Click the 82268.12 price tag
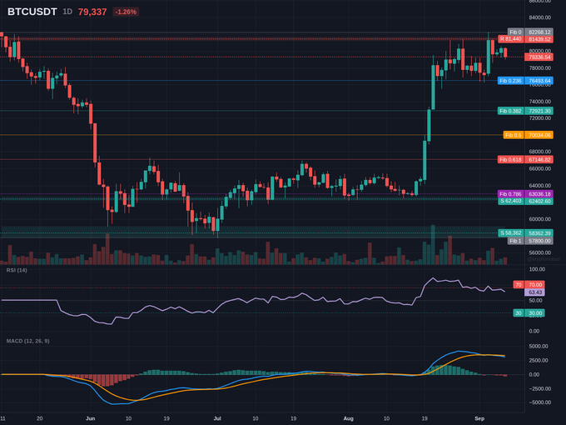 tap(539, 32)
